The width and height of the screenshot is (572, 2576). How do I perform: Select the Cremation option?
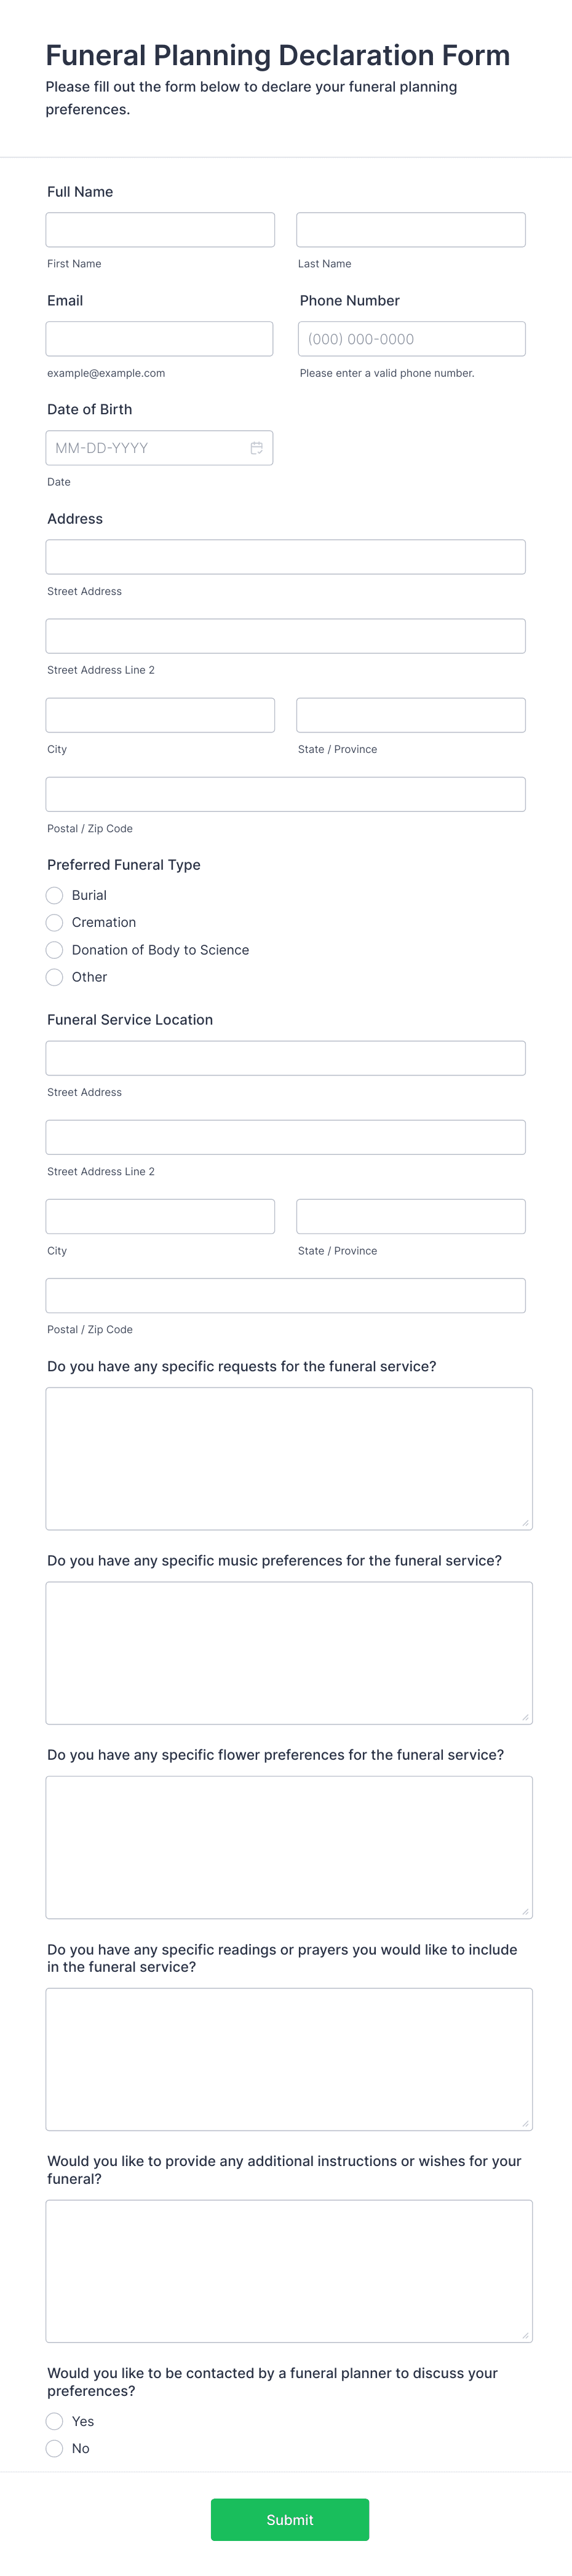pyautogui.click(x=54, y=922)
